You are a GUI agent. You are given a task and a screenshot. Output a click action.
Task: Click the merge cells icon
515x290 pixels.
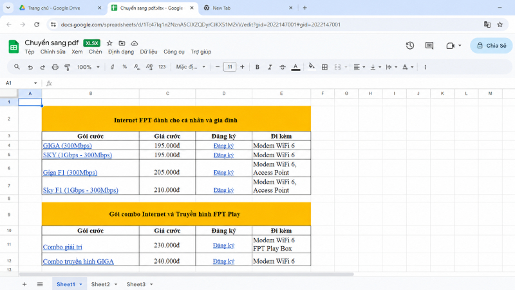point(337,67)
